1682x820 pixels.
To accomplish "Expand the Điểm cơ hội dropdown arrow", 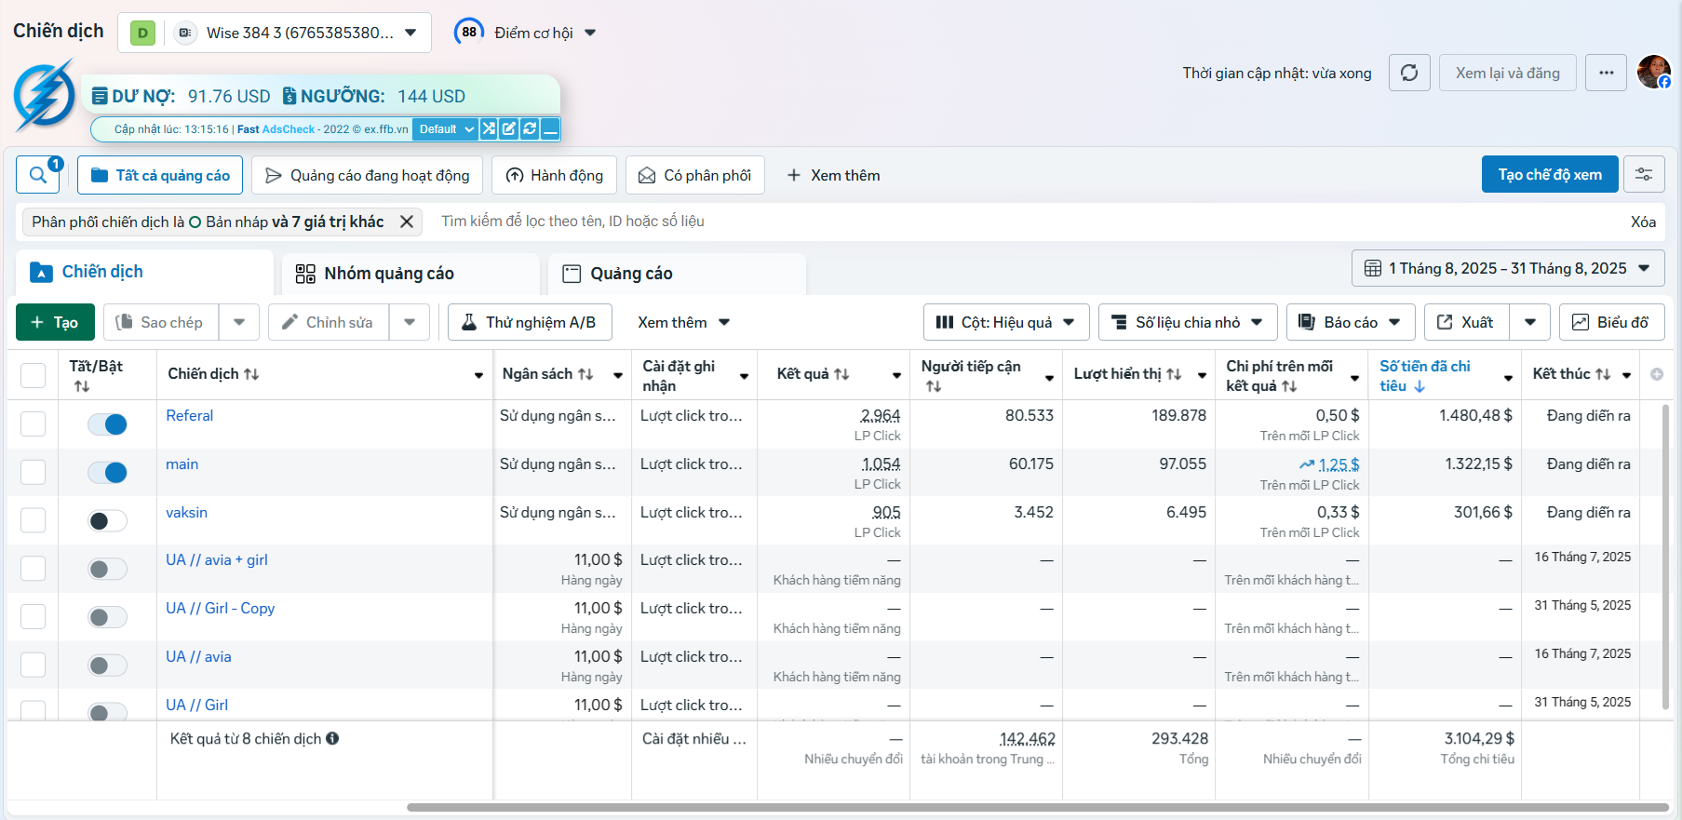I will [x=590, y=33].
